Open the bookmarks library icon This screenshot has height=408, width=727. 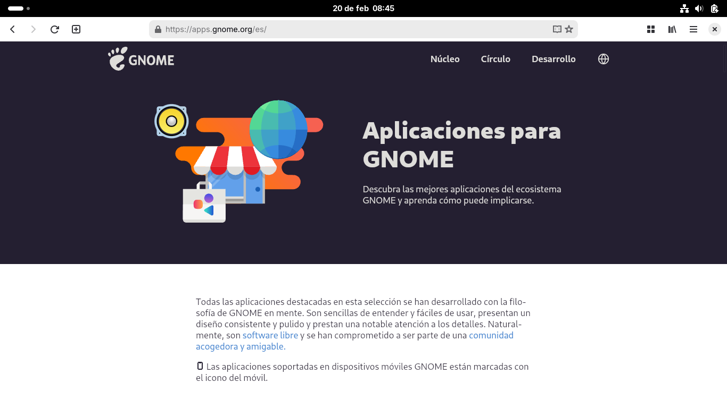coord(672,29)
